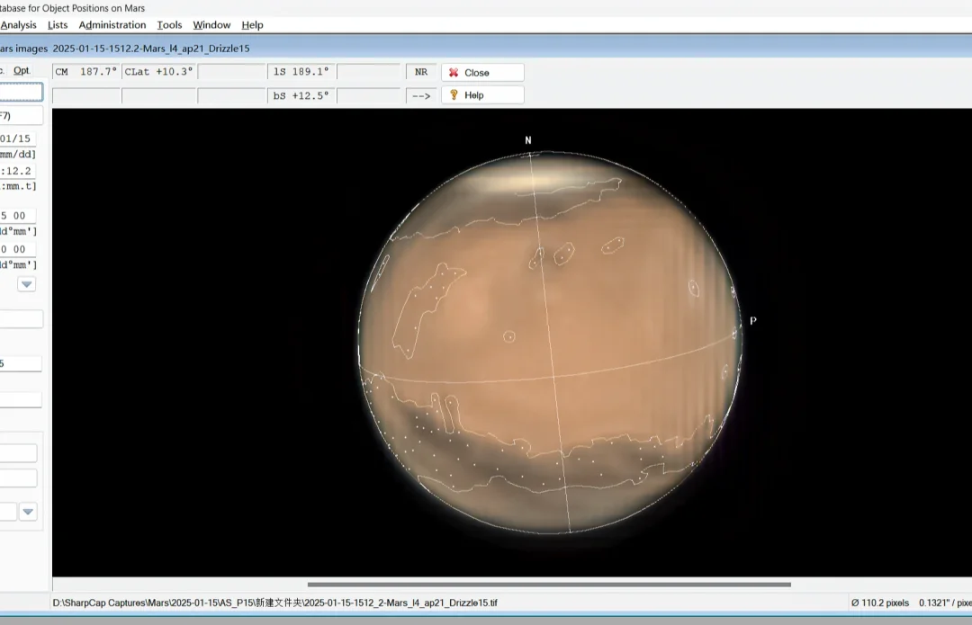Click the time field showing :12.2
Viewport: 972px width, 625px height.
18,171
